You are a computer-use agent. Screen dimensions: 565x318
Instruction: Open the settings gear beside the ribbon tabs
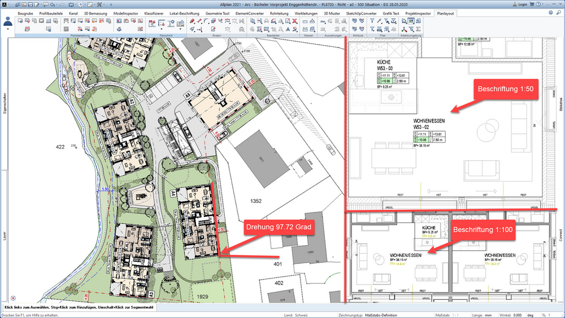pyautogui.click(x=550, y=12)
